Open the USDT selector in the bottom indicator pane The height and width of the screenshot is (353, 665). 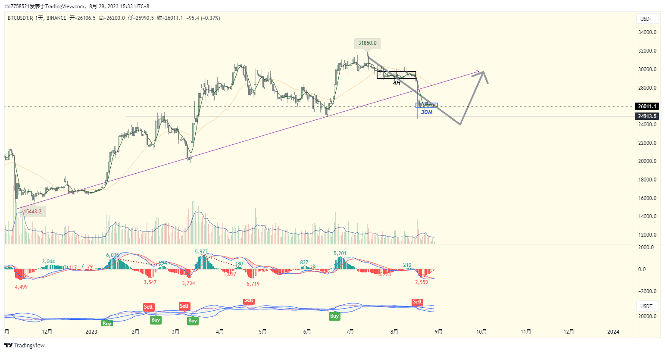click(x=647, y=306)
